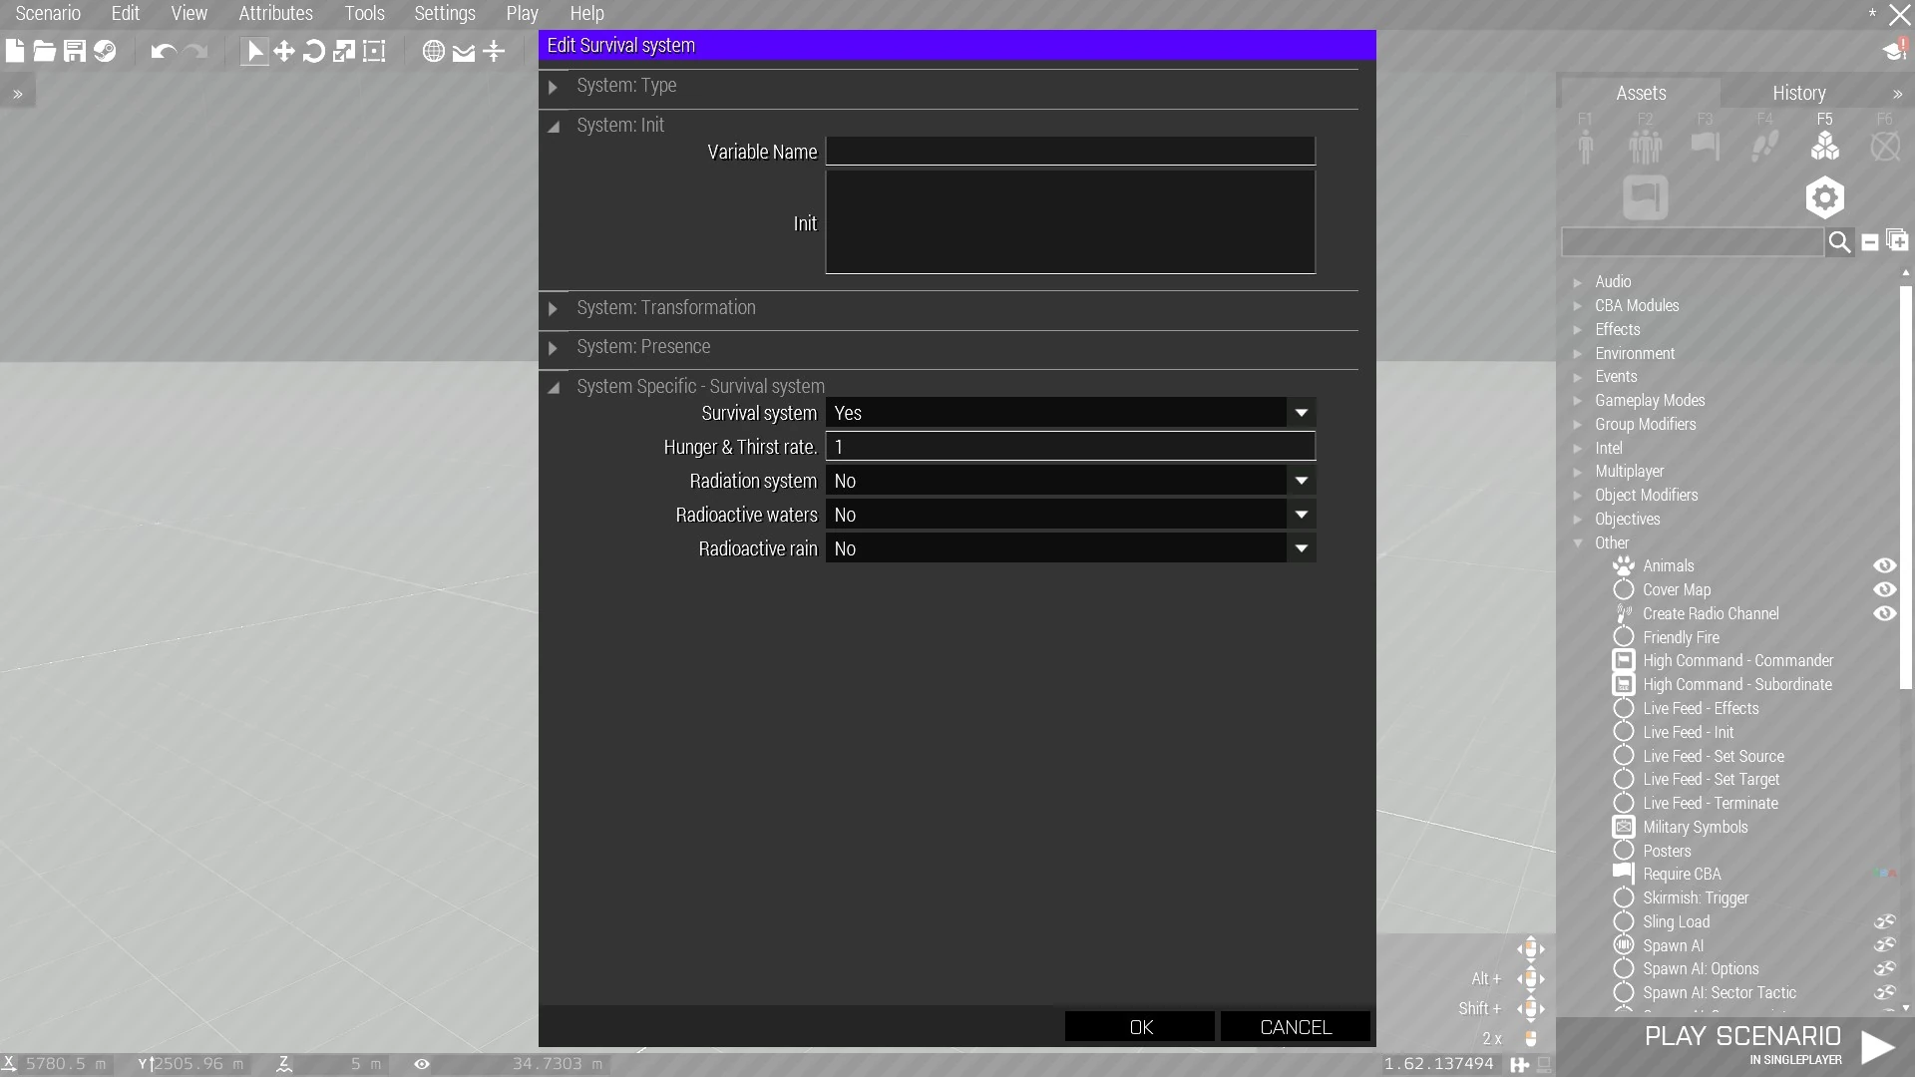The image size is (1915, 1077).
Task: Toggle visibility eye for Create Radio Channel
Action: click(x=1884, y=613)
